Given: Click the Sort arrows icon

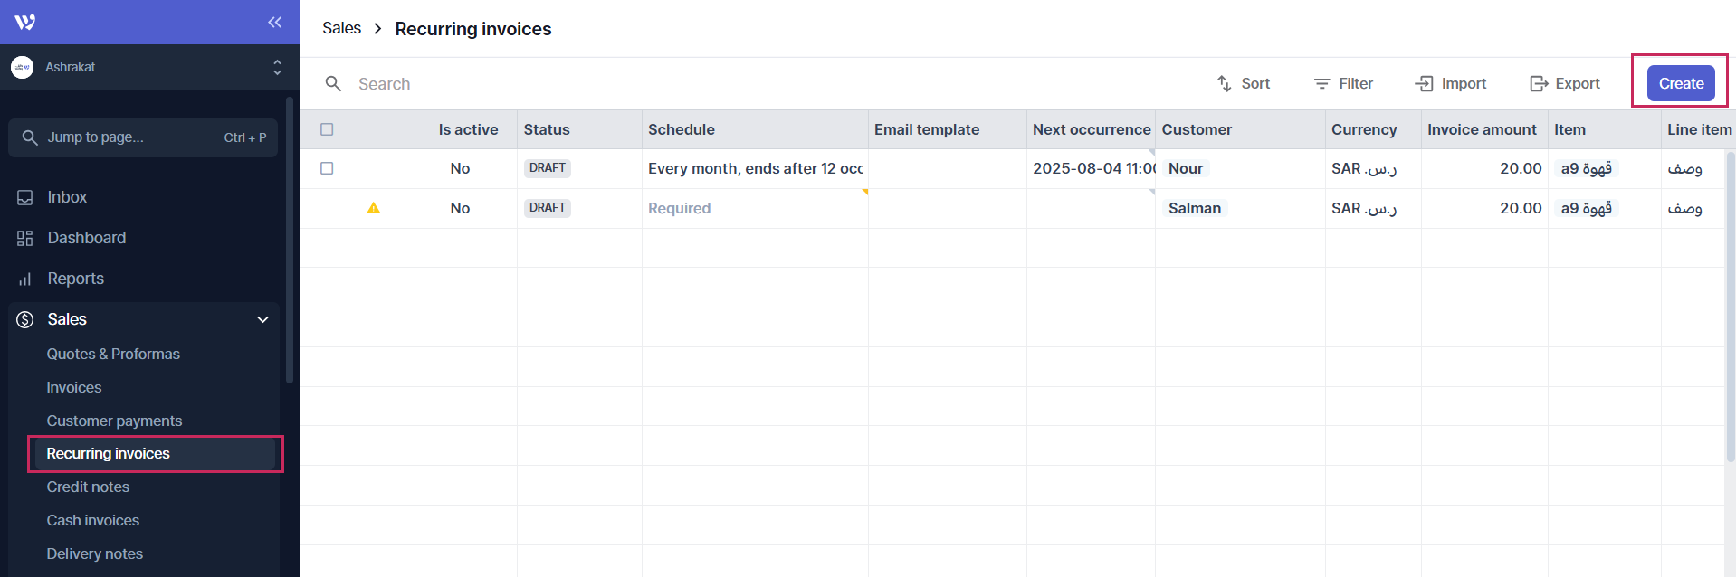Looking at the screenshot, I should [1224, 83].
